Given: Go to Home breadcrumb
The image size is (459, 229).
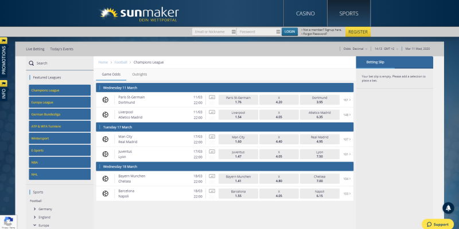Looking at the screenshot, I should coord(103,62).
